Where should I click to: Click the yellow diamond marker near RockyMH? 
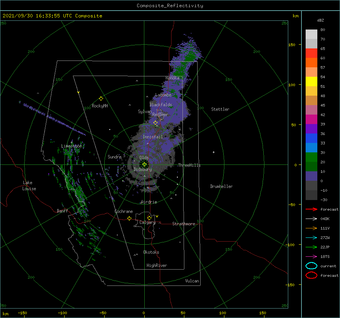tap(101, 99)
